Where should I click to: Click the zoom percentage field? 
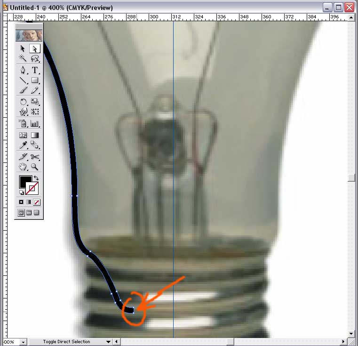click(10, 342)
